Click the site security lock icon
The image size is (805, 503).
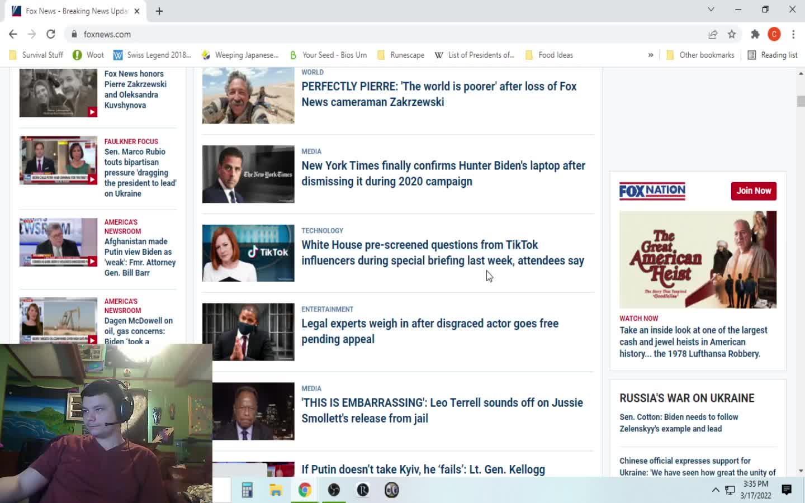(x=74, y=34)
